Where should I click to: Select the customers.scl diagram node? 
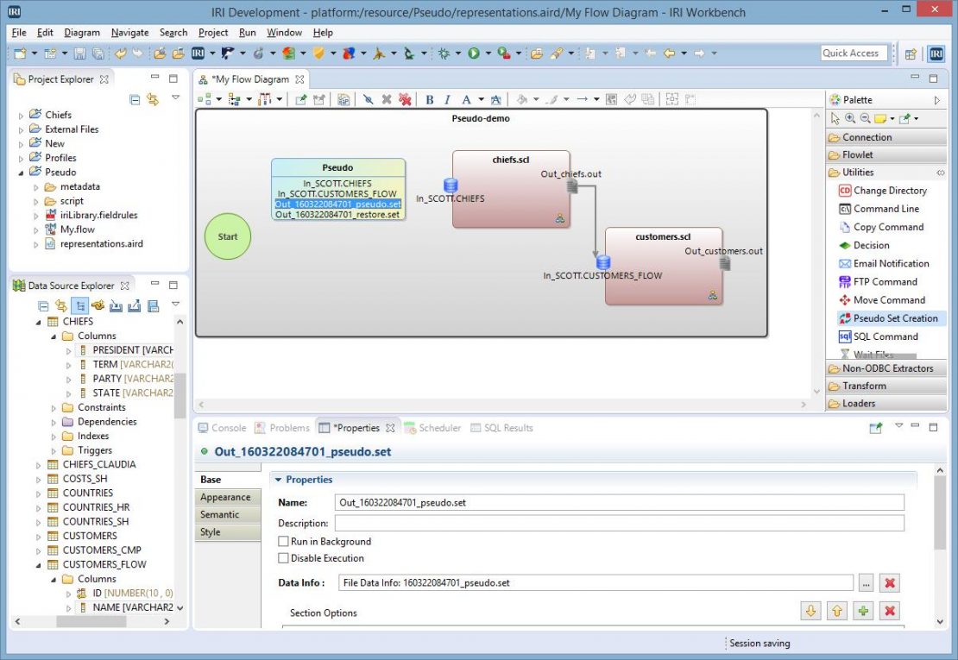tap(664, 267)
